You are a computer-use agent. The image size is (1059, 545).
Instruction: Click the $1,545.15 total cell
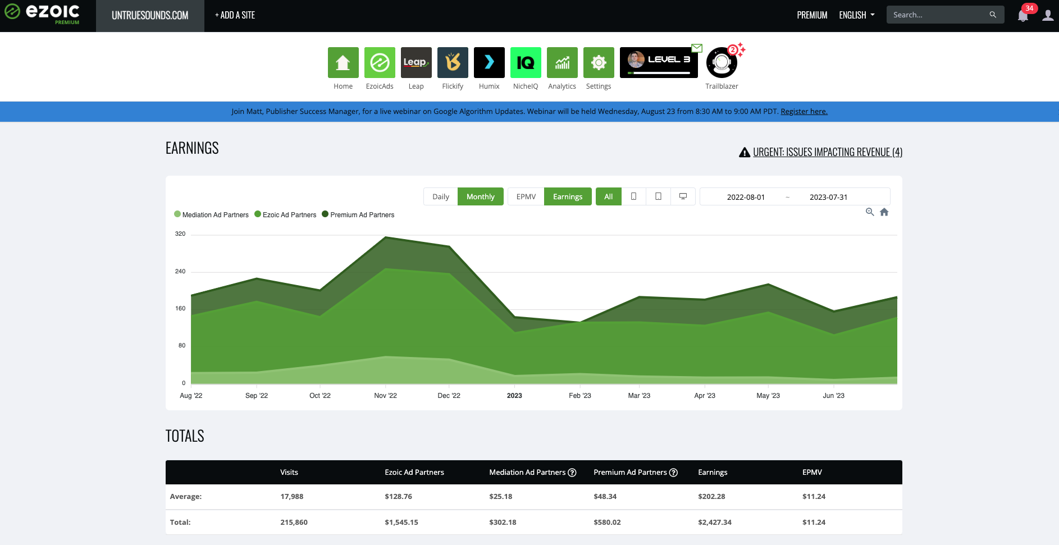(401, 523)
